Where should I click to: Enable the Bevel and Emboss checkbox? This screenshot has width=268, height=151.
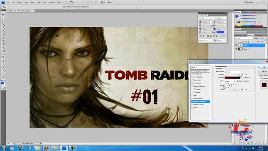[x=192, y=86]
